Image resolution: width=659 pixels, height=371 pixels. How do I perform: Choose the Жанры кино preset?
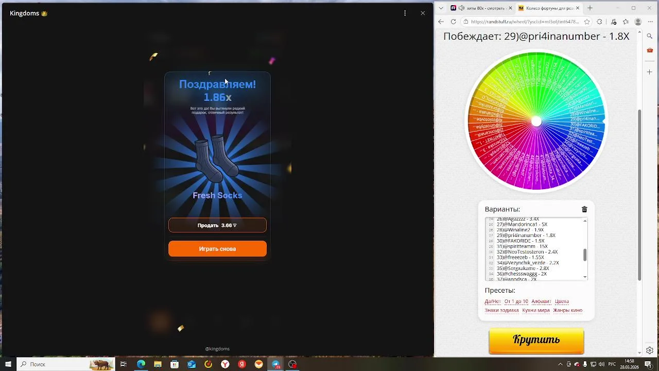568,310
